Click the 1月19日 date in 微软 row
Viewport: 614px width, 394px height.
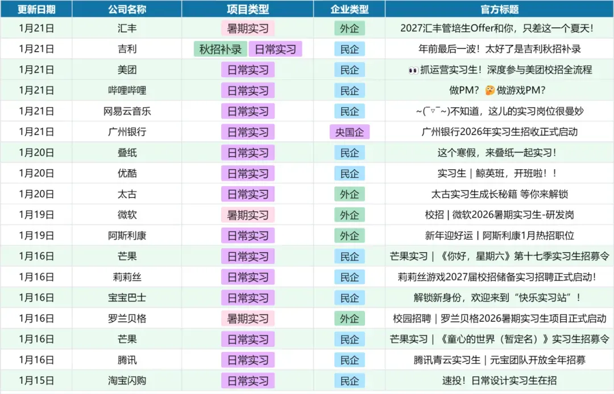pos(36,215)
